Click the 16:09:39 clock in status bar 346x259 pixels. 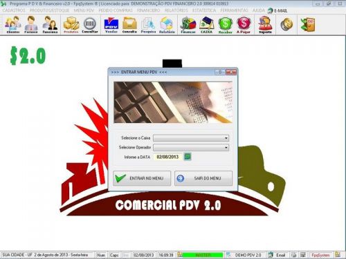pos(166,255)
